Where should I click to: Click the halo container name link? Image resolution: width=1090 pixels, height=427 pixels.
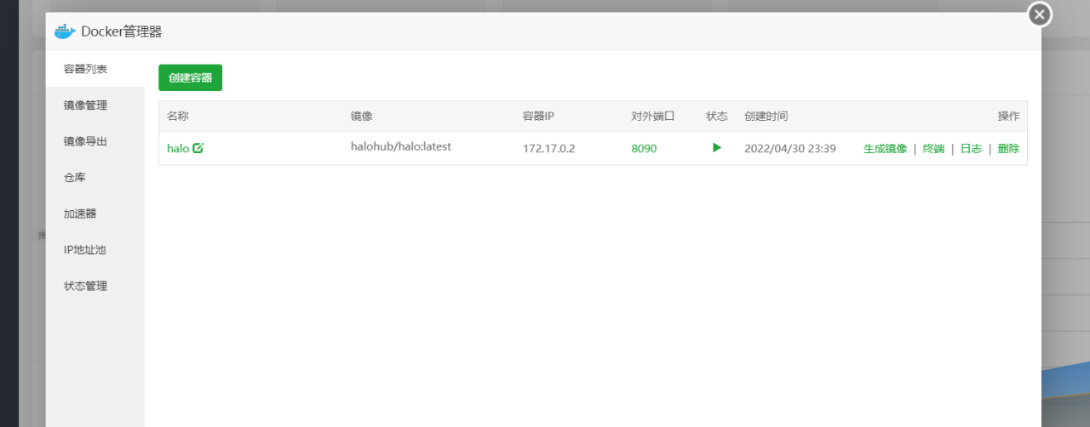pos(178,148)
